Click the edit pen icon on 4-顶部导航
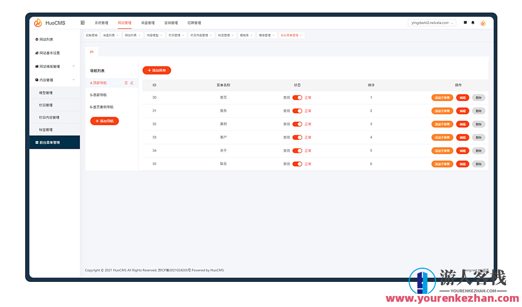The image size is (522, 307). [132, 83]
